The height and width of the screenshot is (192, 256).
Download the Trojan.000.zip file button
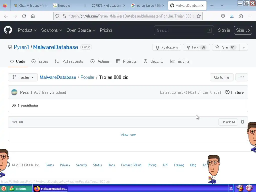tap(228, 122)
